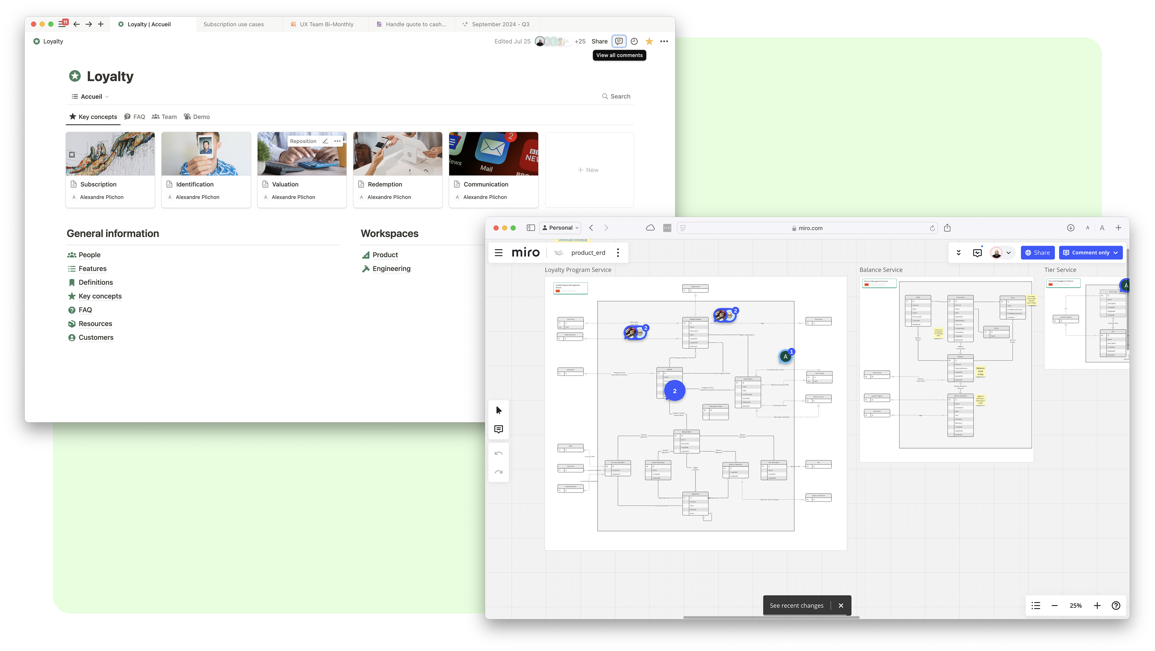Viewport: 1155px width, 651px height.
Task: Expand Accueil view dropdown
Action: click(x=91, y=96)
